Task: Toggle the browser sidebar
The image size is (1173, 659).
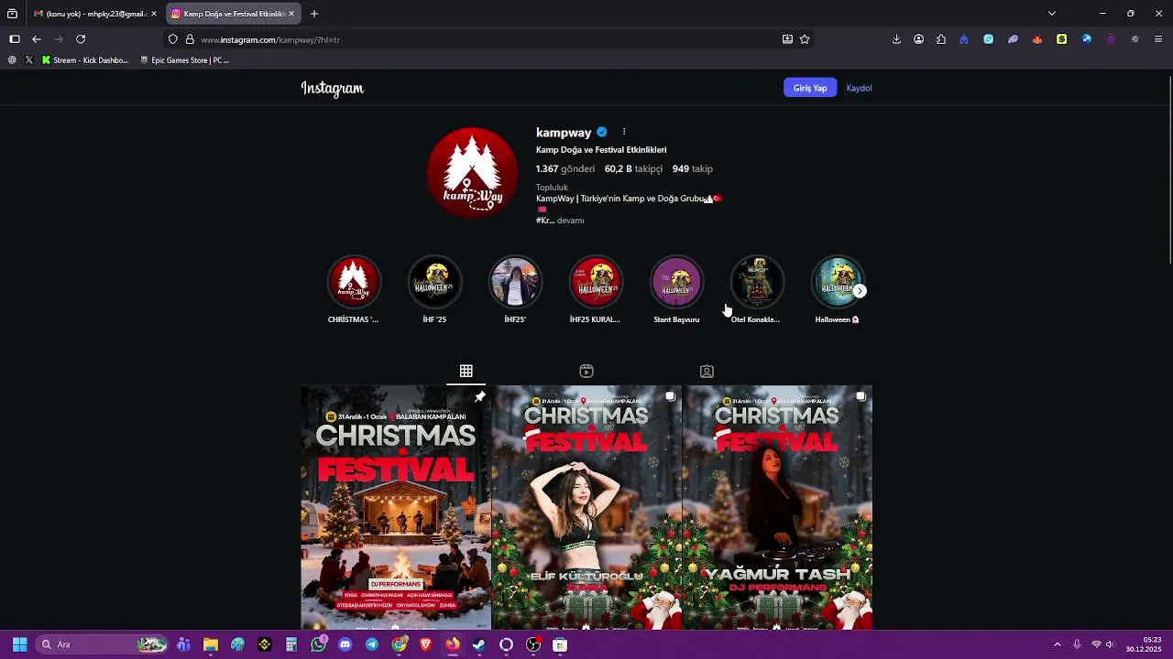Action: click(x=15, y=39)
